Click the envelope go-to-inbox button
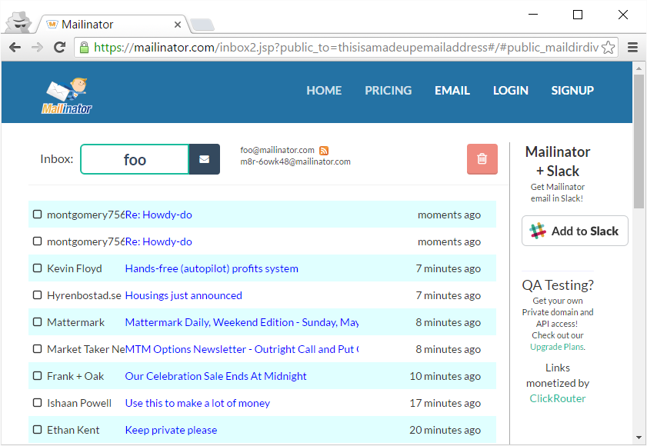The height and width of the screenshot is (446, 647). coord(204,159)
